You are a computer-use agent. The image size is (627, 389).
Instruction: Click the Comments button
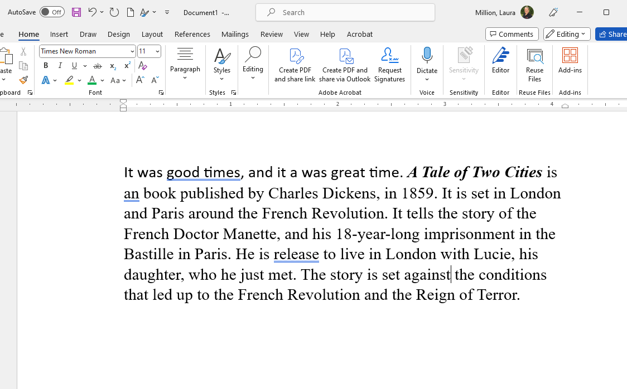[x=512, y=34]
